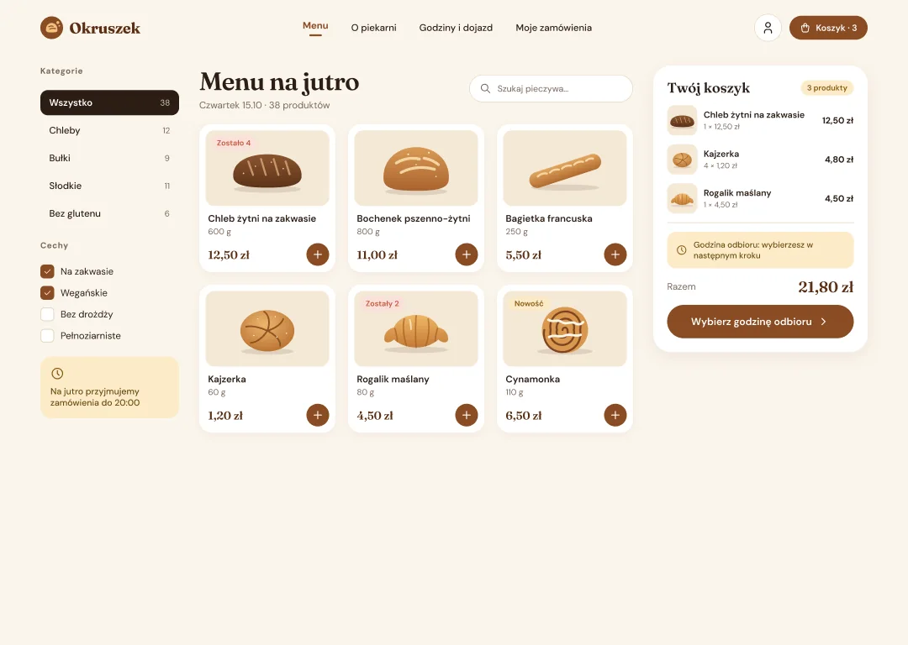This screenshot has width=908, height=645.
Task: Select the Wszystko category
Action: pos(109,102)
